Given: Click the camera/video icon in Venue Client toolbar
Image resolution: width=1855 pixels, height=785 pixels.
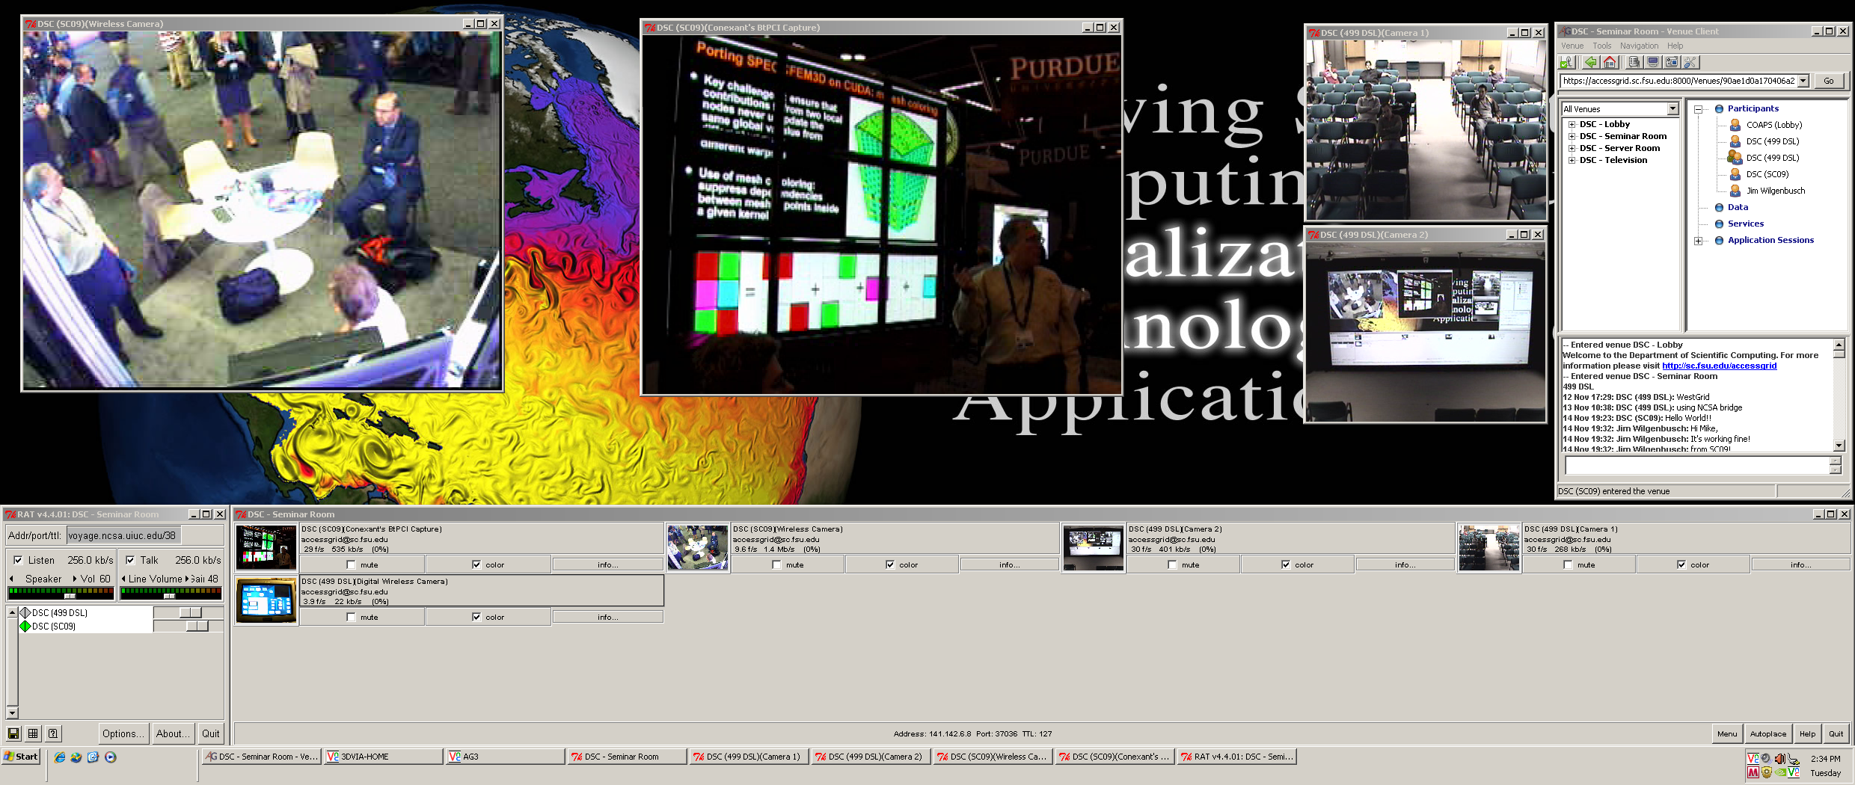Looking at the screenshot, I should coord(1672,63).
